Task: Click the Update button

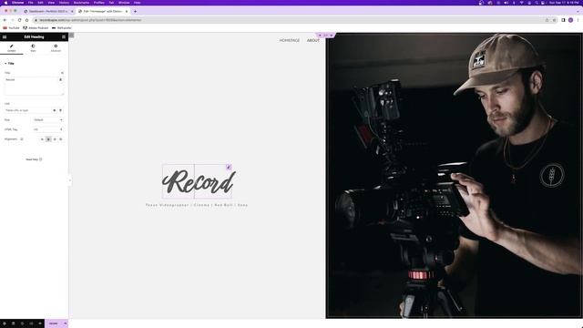Action: coord(54,323)
